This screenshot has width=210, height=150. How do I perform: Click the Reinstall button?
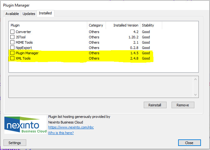pyautogui.click(x=155, y=105)
